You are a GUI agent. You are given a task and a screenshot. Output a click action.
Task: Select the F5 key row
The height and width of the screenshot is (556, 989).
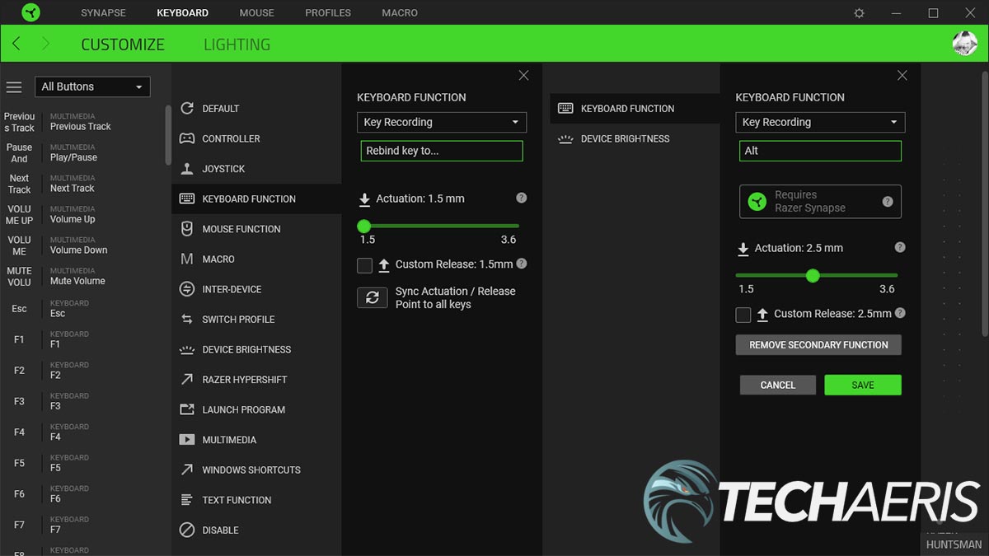tap(82, 463)
